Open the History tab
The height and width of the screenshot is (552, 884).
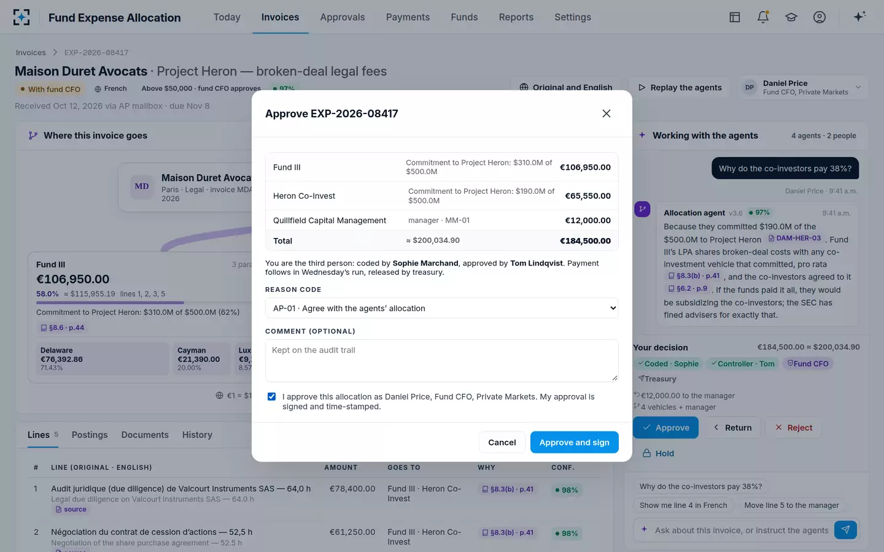point(197,435)
